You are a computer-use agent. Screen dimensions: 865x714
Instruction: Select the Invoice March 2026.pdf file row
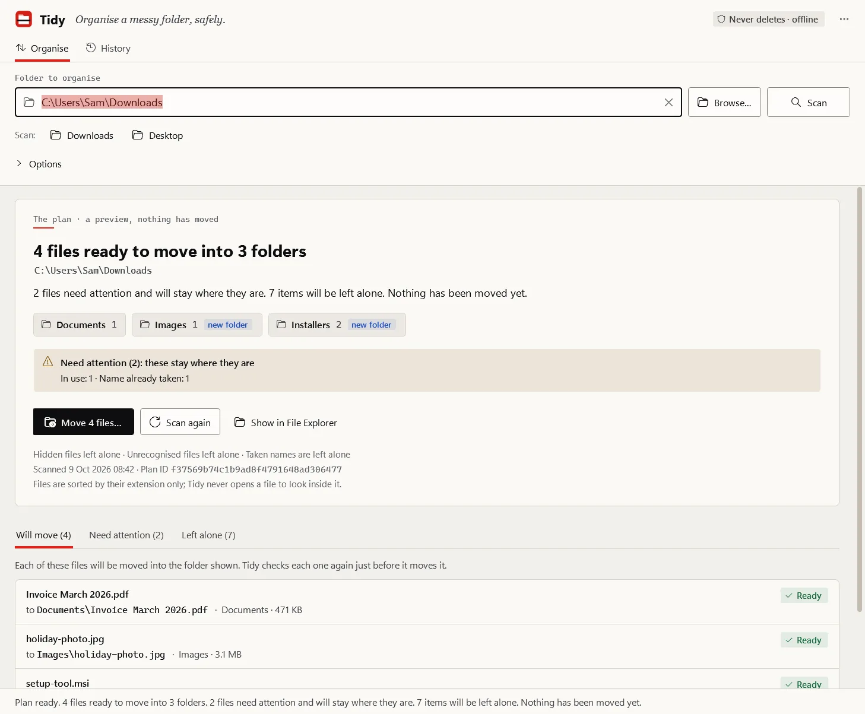tap(427, 602)
